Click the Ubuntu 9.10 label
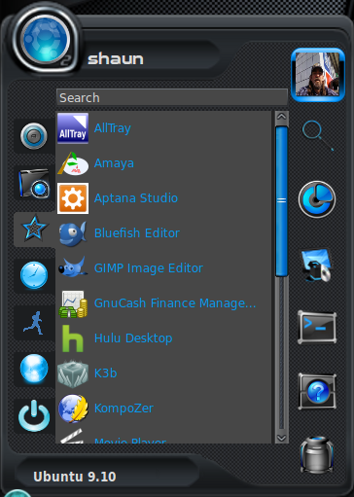 [x=75, y=477]
